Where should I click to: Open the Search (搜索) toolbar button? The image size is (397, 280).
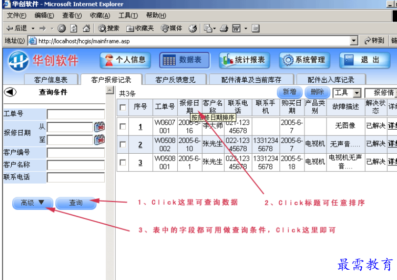pyautogui.click(x=109, y=28)
